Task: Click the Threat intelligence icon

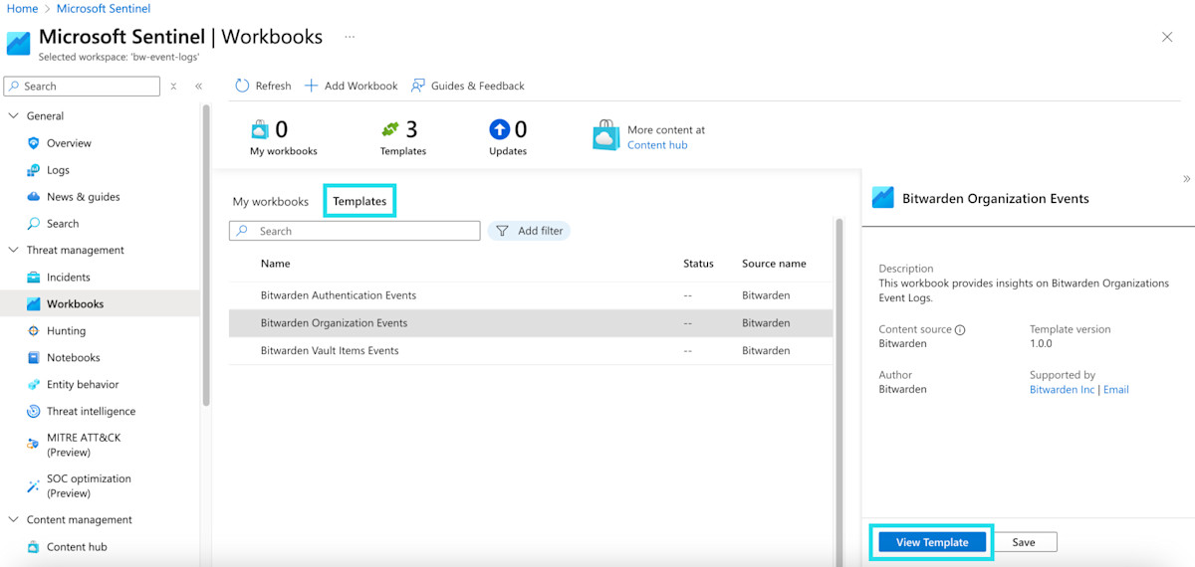Action: 34,412
